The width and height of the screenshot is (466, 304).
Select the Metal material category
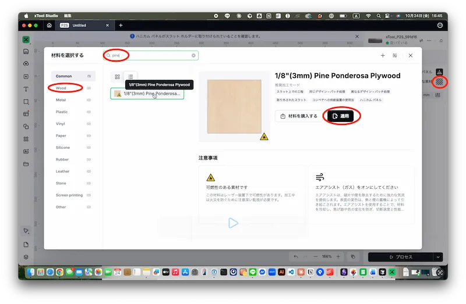pos(61,100)
